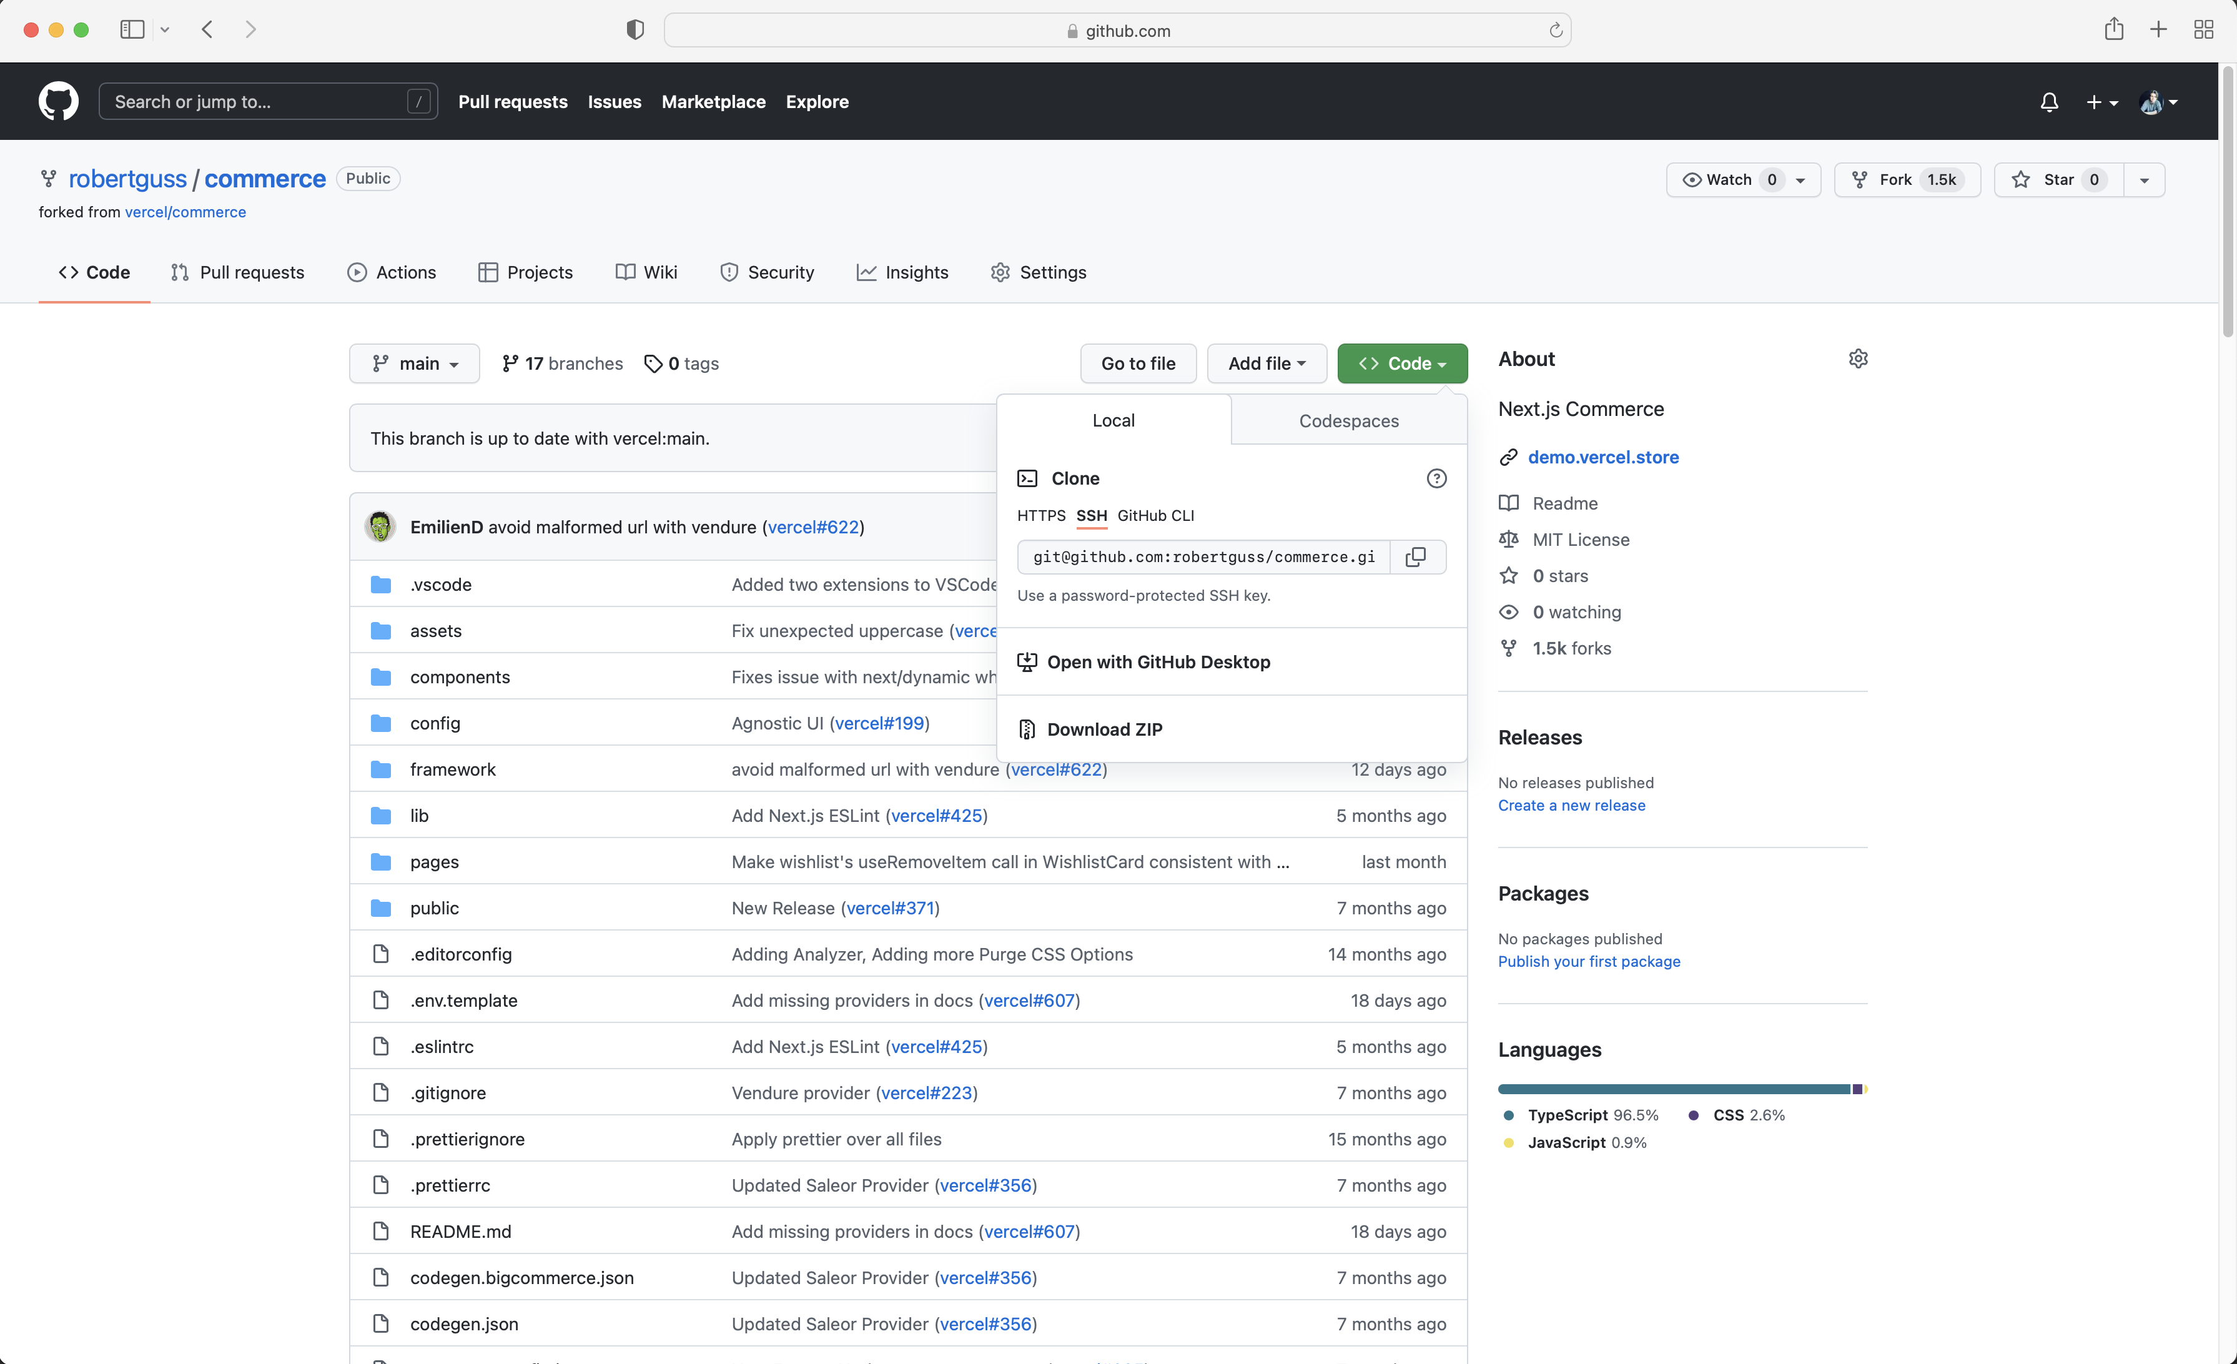Click the Go to file button

1138,363
